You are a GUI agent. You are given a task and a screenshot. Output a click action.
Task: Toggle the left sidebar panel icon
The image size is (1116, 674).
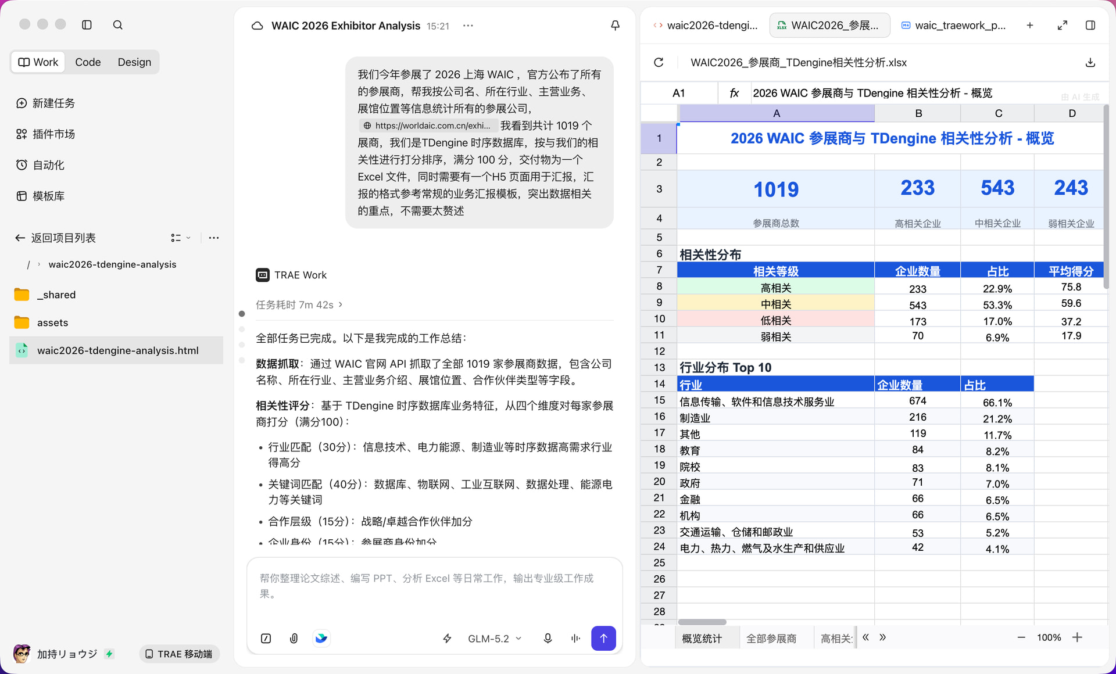[87, 24]
